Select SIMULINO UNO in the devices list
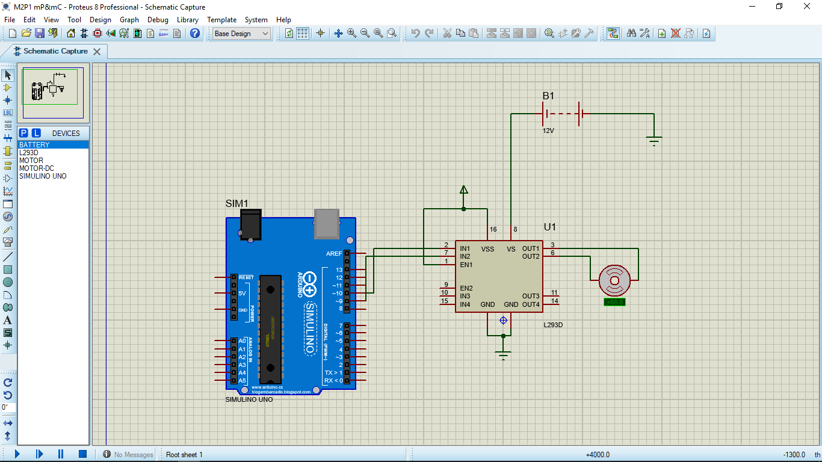 point(53,176)
